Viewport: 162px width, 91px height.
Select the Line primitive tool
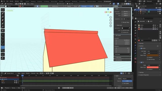3,34
